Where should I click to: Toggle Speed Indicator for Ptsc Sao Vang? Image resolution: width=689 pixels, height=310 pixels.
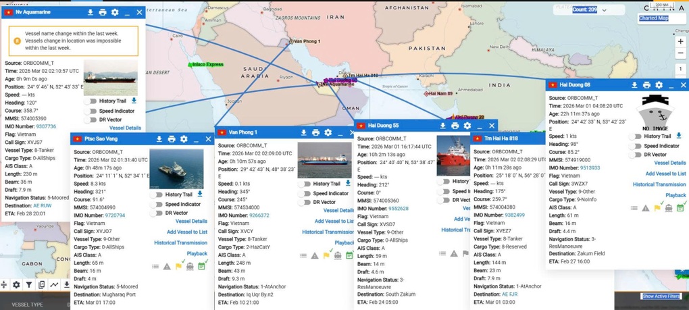(158, 204)
